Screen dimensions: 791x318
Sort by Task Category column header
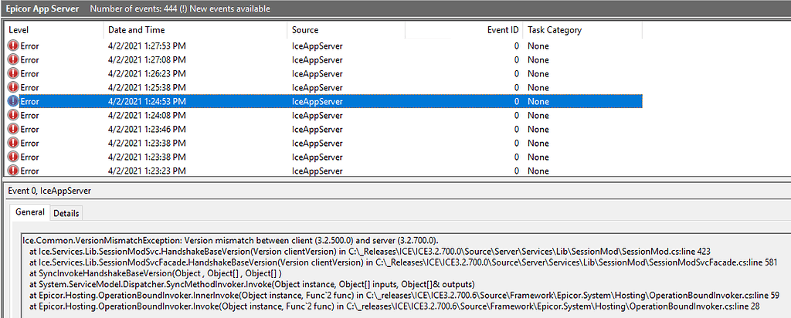pos(582,30)
